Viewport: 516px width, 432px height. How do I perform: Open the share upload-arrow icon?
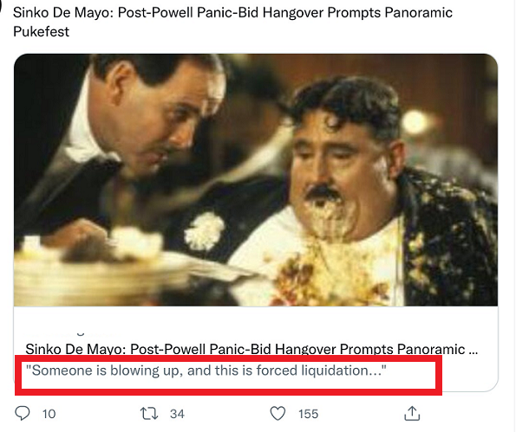pyautogui.click(x=412, y=413)
